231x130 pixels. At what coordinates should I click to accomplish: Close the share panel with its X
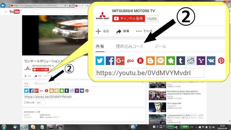(142, 83)
